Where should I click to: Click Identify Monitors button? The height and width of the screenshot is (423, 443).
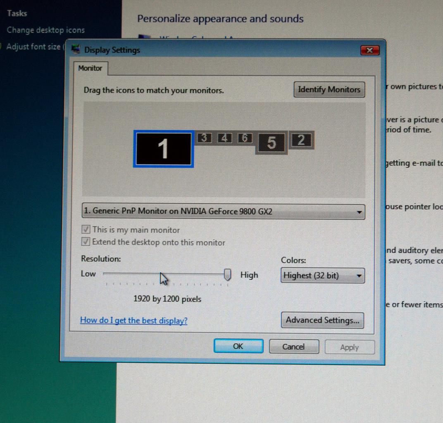329,90
